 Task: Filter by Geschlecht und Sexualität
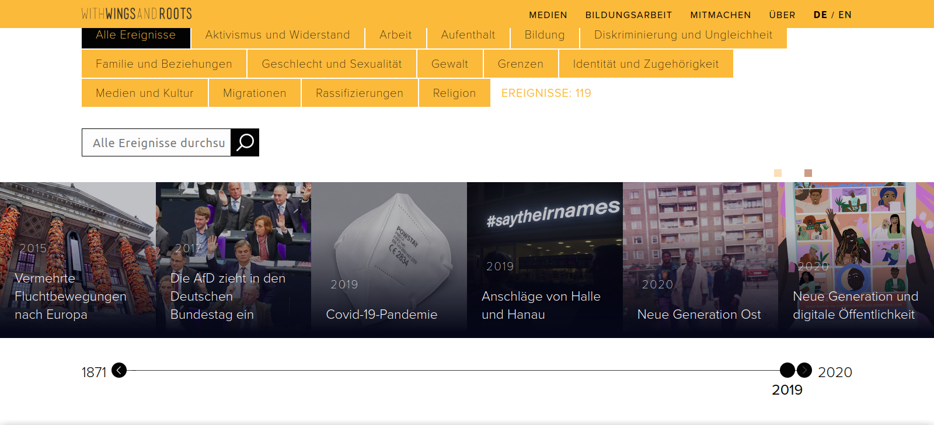coord(332,64)
